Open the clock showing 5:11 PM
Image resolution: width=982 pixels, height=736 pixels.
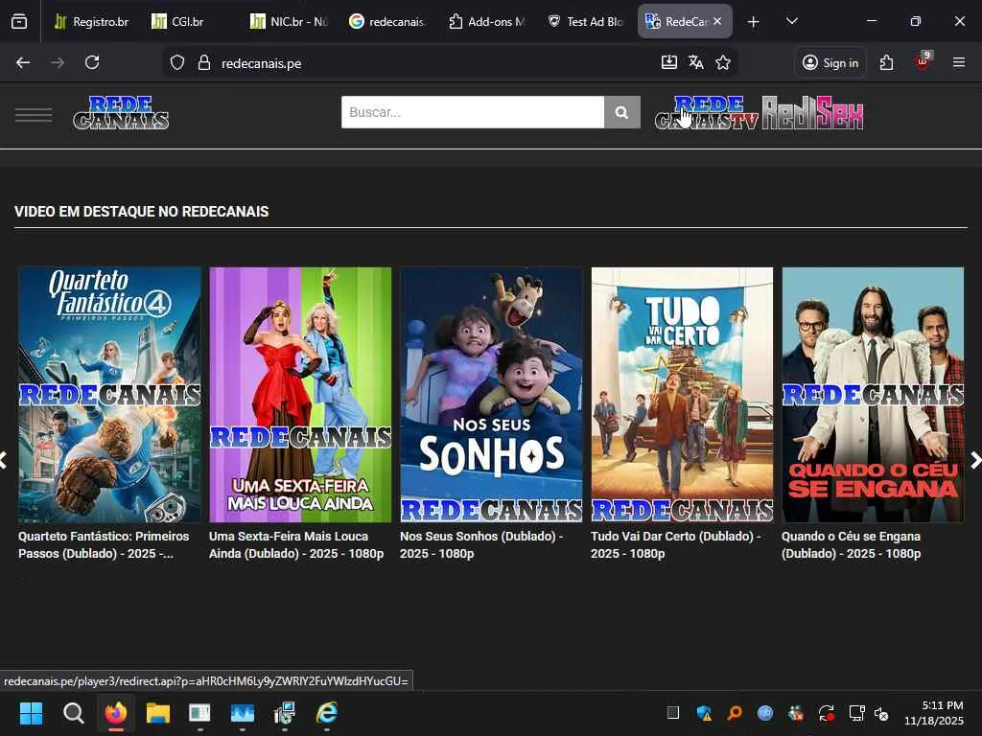pos(934,713)
